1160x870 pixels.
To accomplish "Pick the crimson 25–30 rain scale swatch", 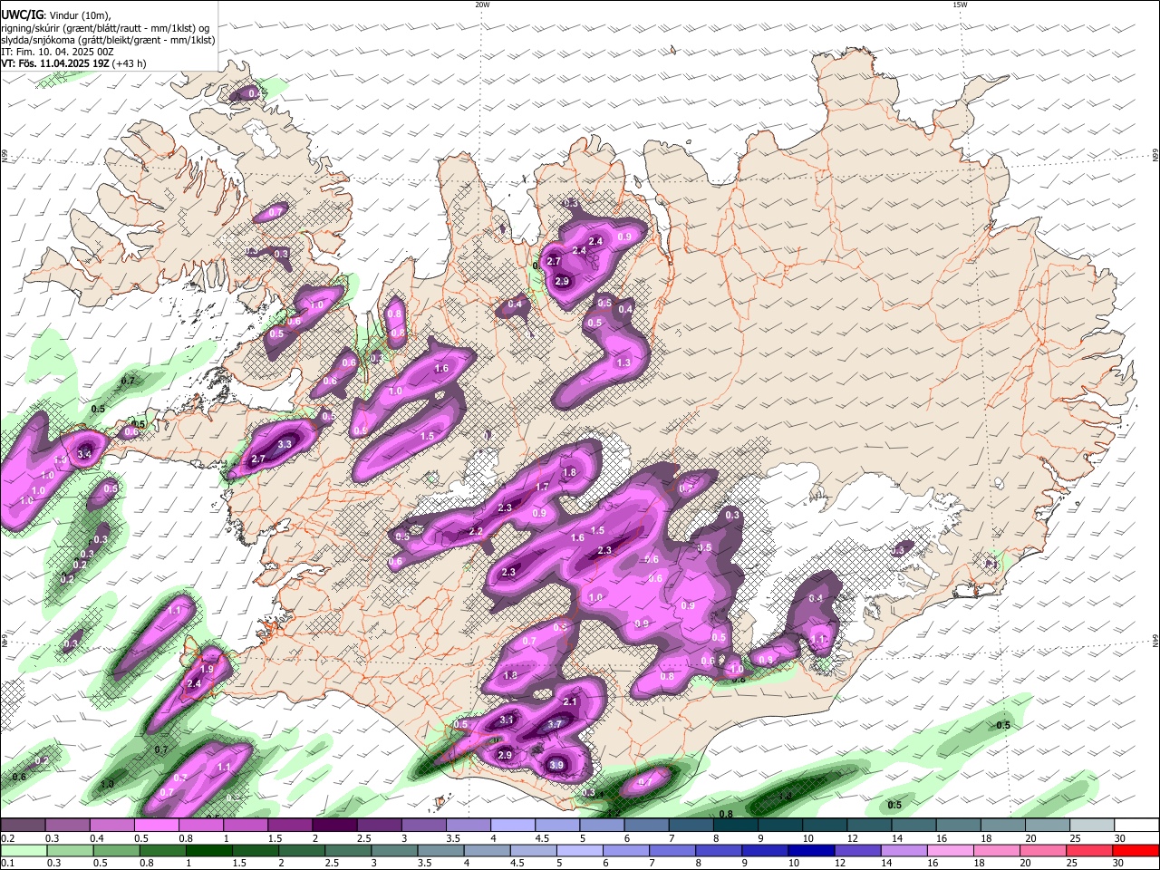I will [1089, 850].
